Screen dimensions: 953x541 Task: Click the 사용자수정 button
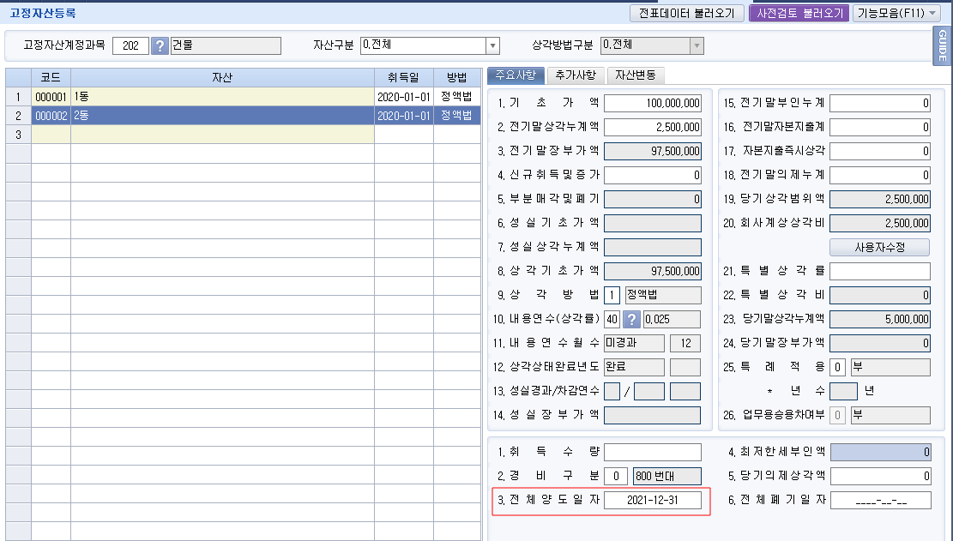(879, 247)
